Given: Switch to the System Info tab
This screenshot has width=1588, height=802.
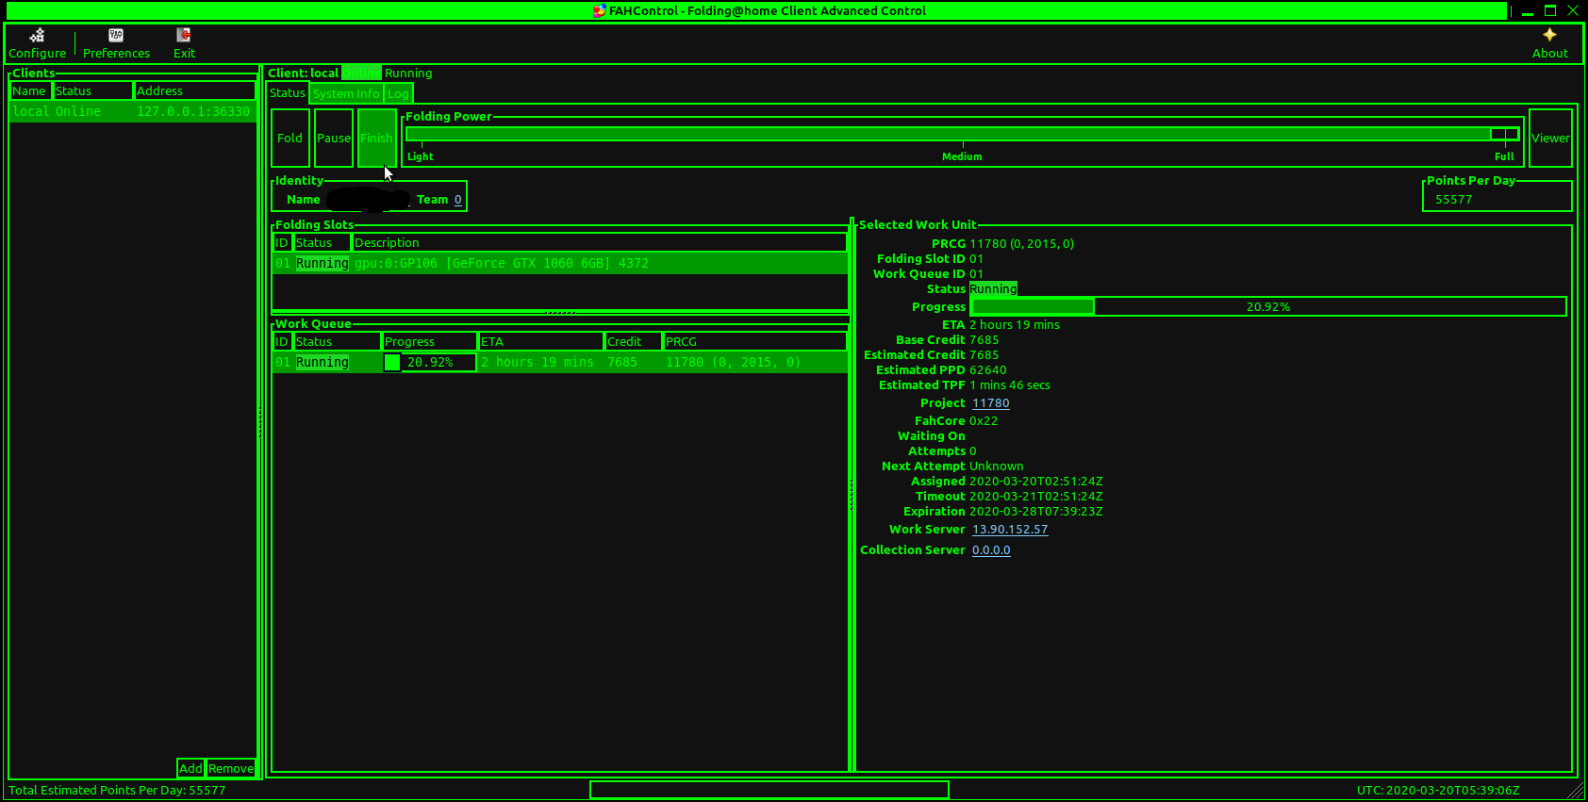Looking at the screenshot, I should coord(346,93).
